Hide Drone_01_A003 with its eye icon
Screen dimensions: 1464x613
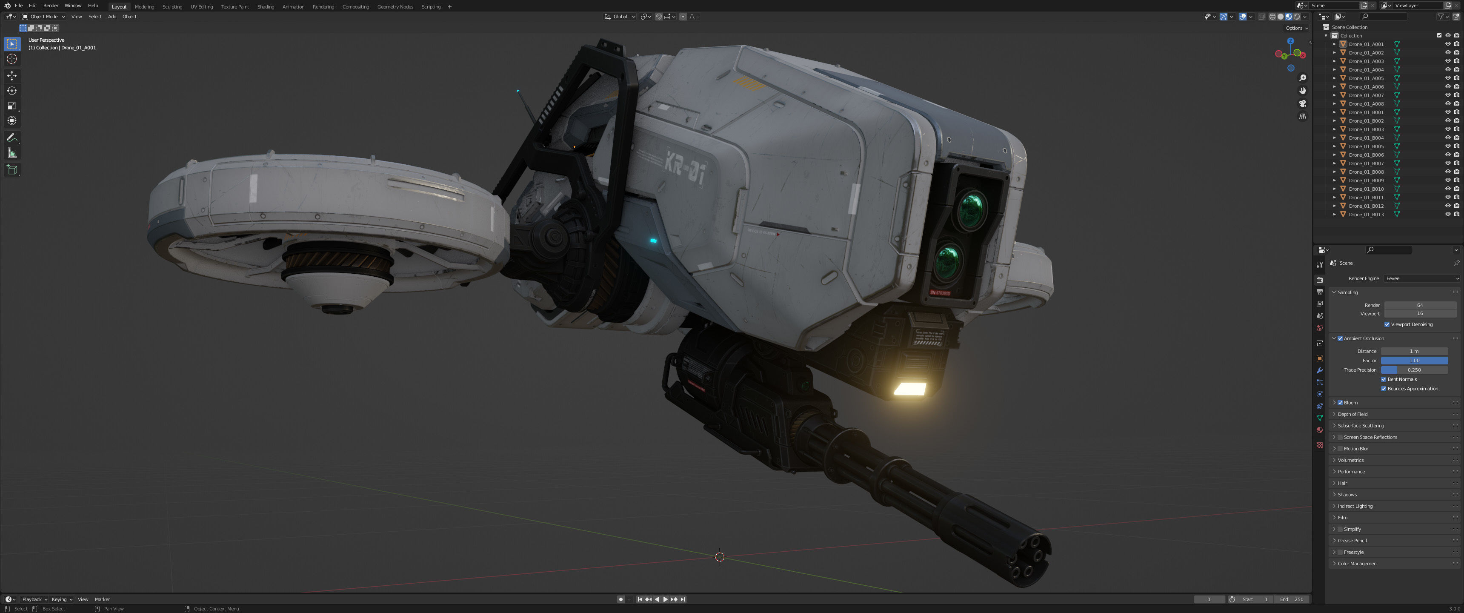click(x=1447, y=61)
